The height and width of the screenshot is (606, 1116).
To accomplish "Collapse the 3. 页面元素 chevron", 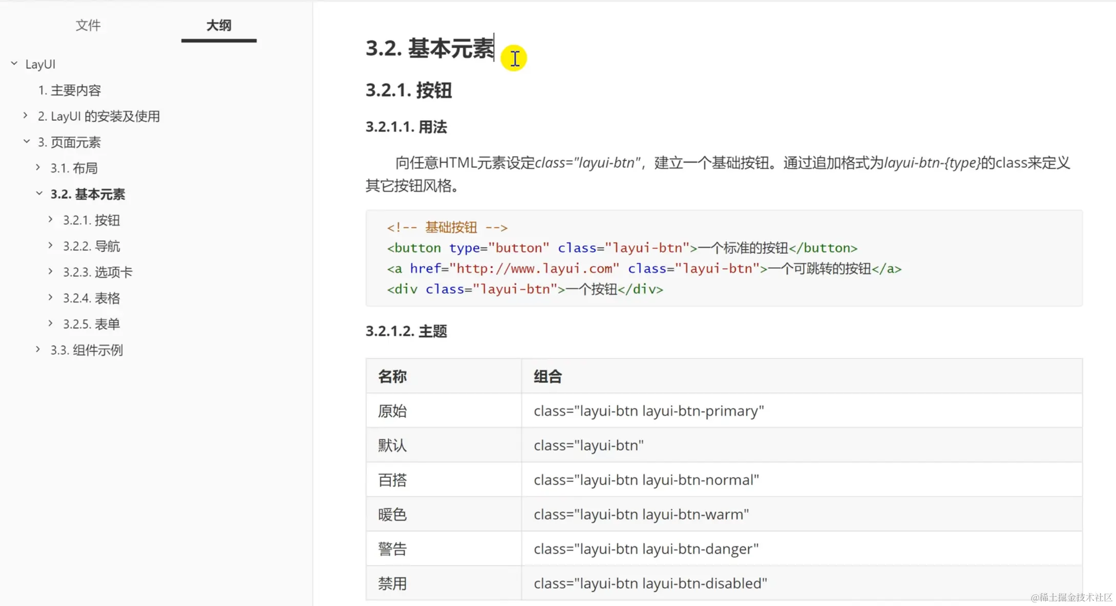I will (27, 141).
